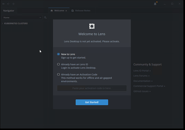Switch to the Release Notes tab
185x130 pixels.
[x=83, y=11]
